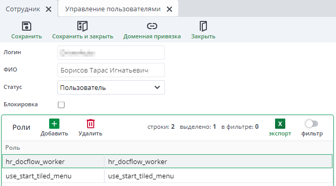Click into the ФИО input field
336x186 pixels.
coord(111,70)
